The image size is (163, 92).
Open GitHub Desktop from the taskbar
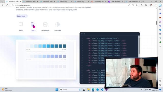106,90
